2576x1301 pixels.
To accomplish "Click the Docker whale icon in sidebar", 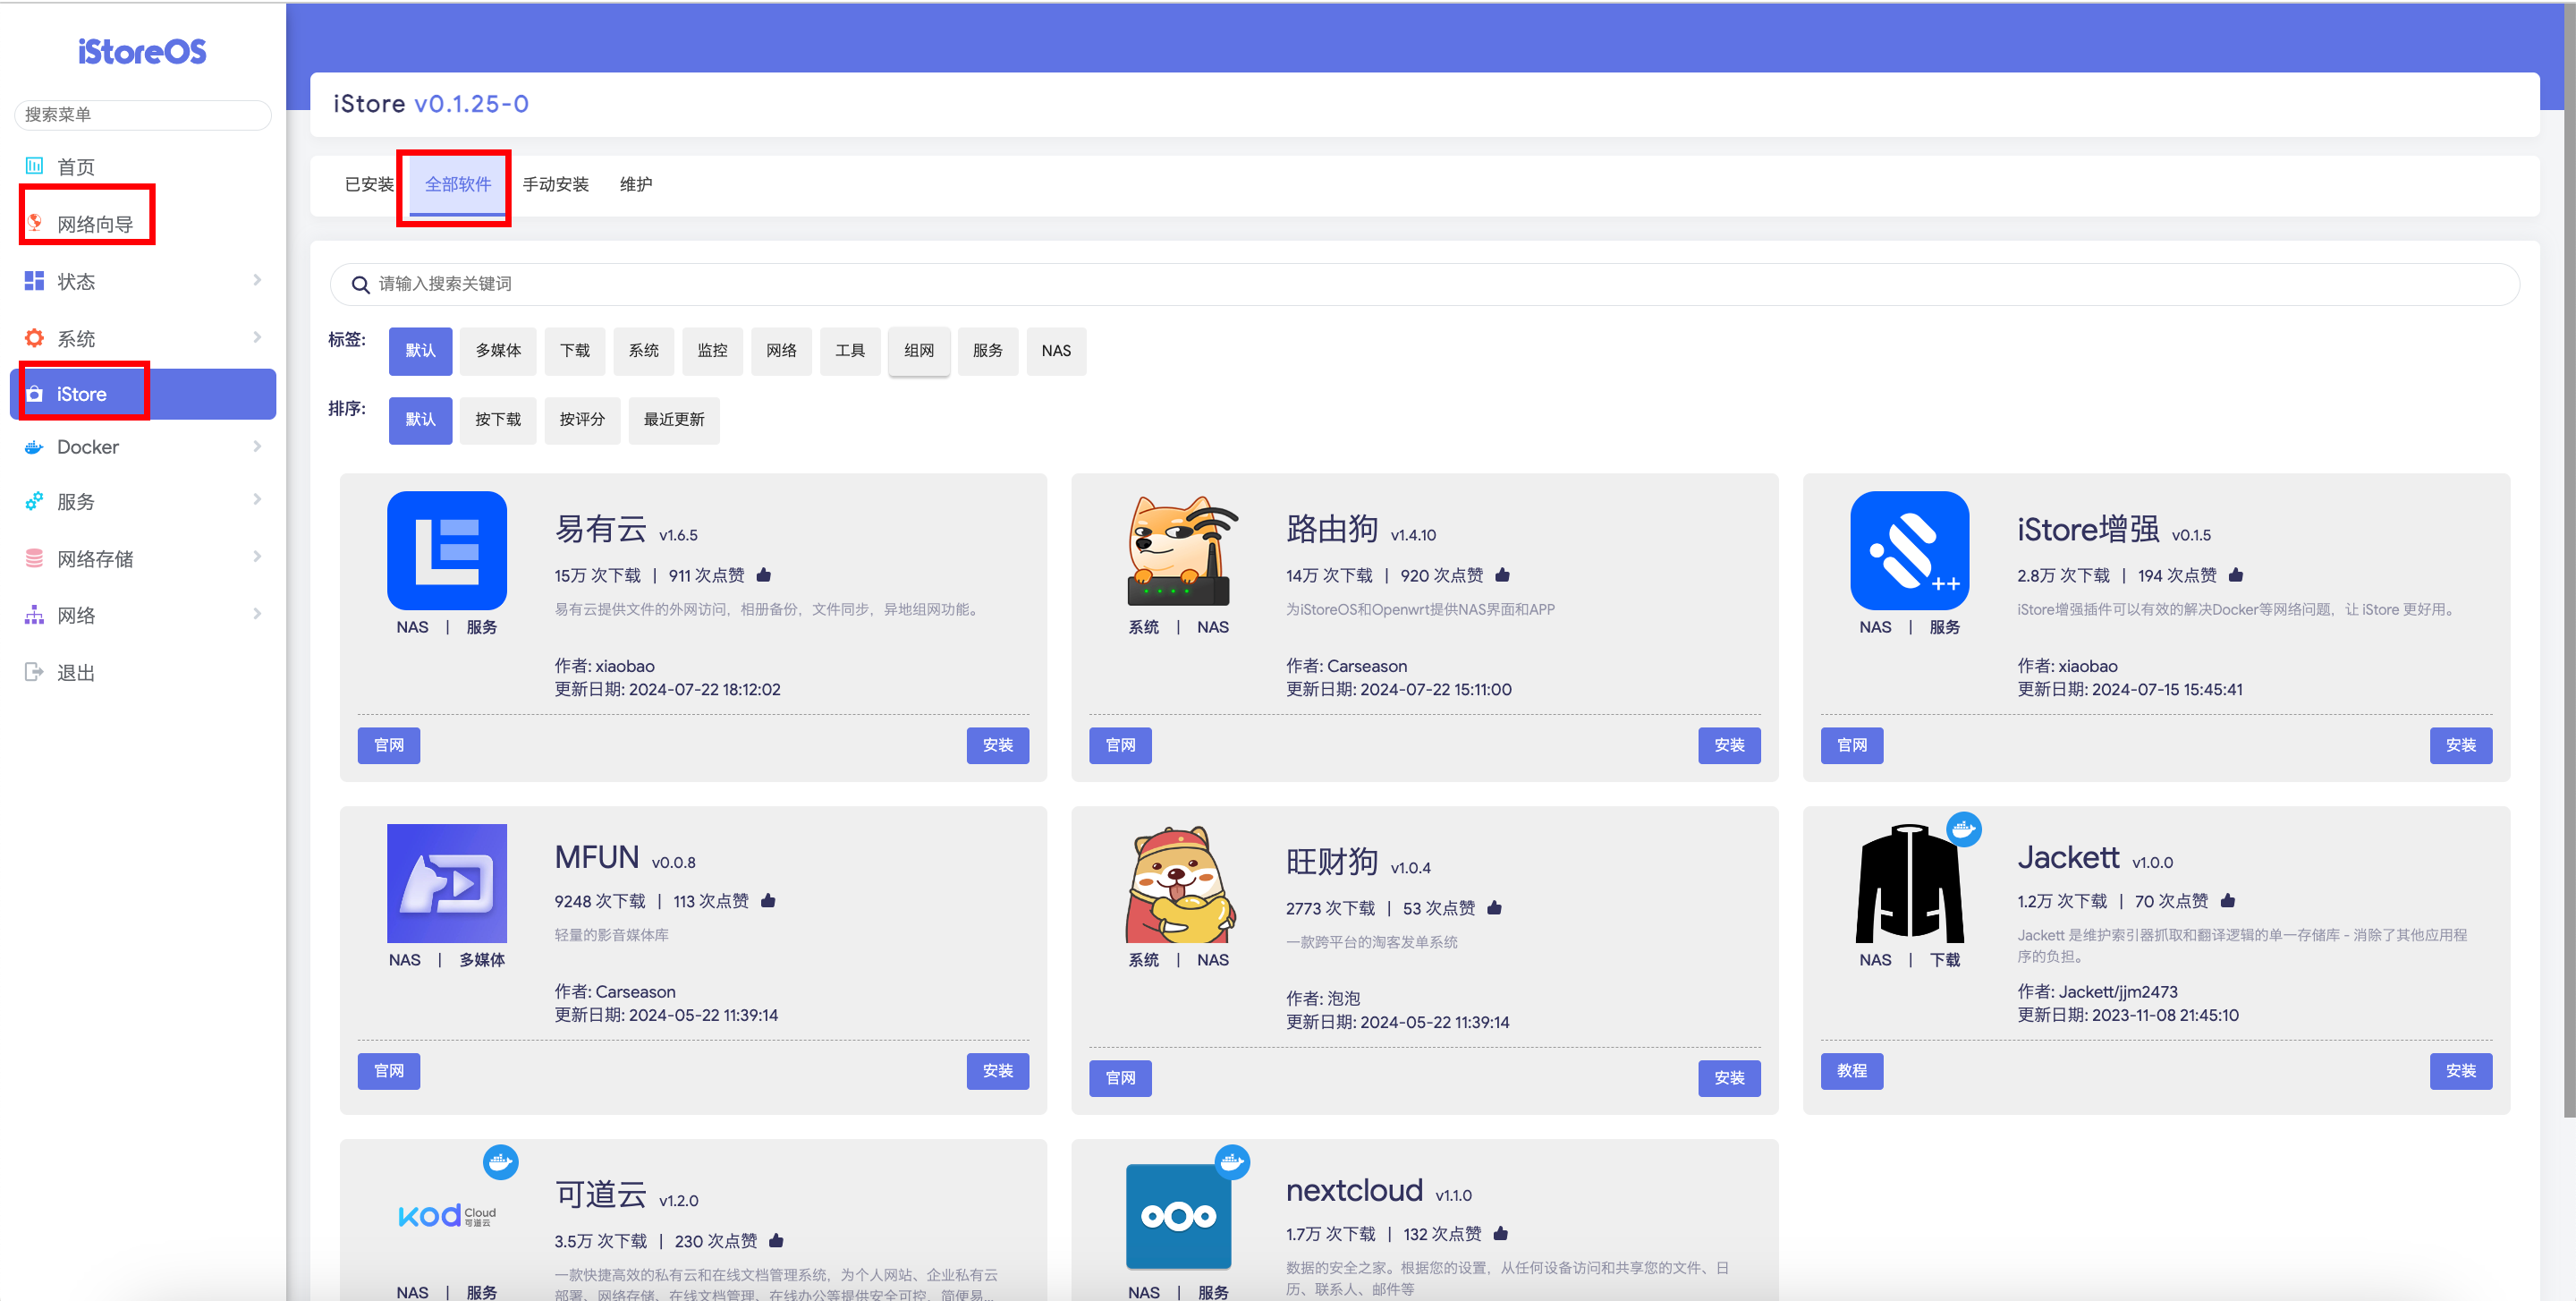I will coord(34,447).
